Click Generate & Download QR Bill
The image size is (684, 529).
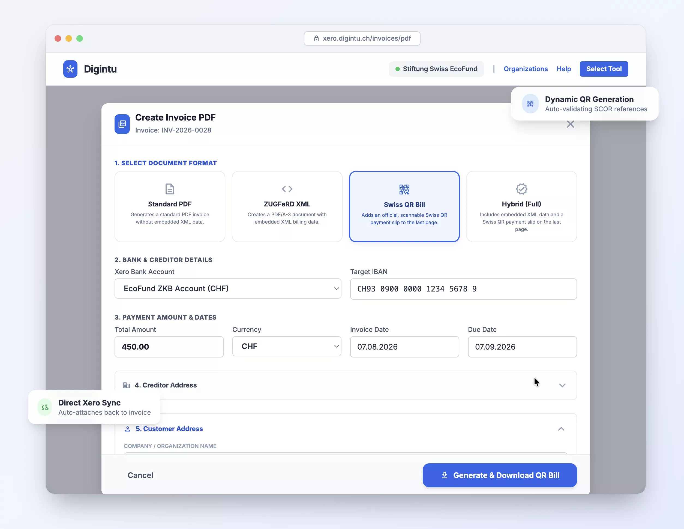pyautogui.click(x=500, y=475)
